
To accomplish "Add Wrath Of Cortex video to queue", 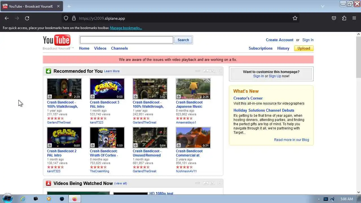I will click(93, 145).
